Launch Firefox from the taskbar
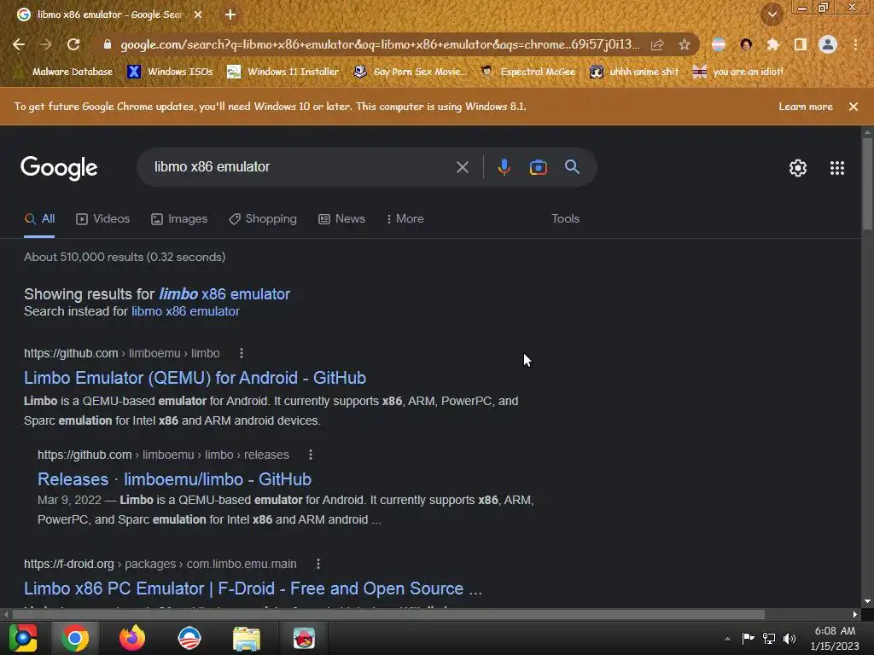This screenshot has width=874, height=655. [132, 638]
